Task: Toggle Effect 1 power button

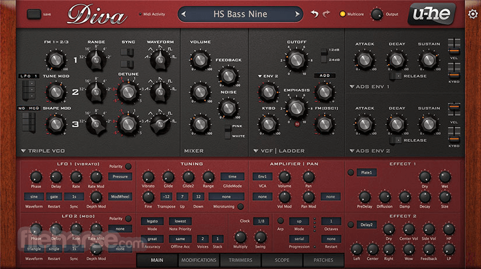Action: coord(350,173)
